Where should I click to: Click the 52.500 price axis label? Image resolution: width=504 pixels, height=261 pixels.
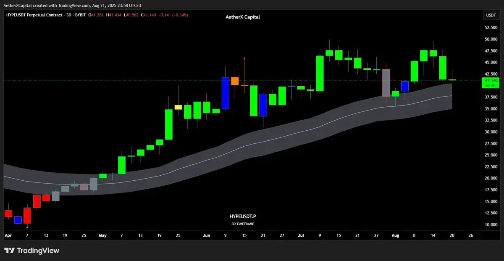click(491, 27)
